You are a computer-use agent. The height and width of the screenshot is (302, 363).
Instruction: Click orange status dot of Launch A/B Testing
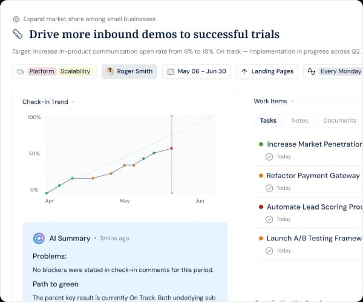point(261,238)
